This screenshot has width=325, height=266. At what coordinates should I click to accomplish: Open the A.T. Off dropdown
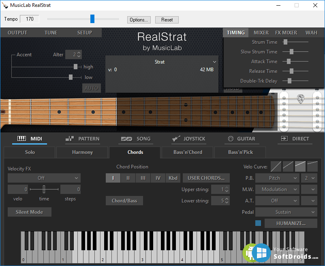pyautogui.click(x=277, y=200)
